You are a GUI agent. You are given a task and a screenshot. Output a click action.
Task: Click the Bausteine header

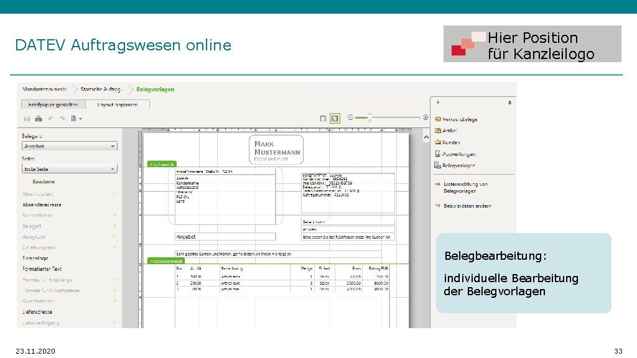point(42,181)
